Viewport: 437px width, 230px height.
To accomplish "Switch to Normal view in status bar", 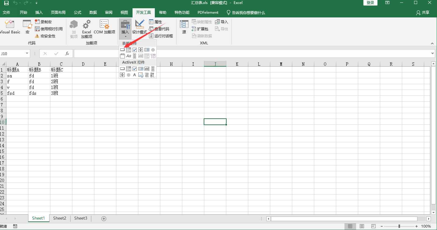I will point(350,226).
